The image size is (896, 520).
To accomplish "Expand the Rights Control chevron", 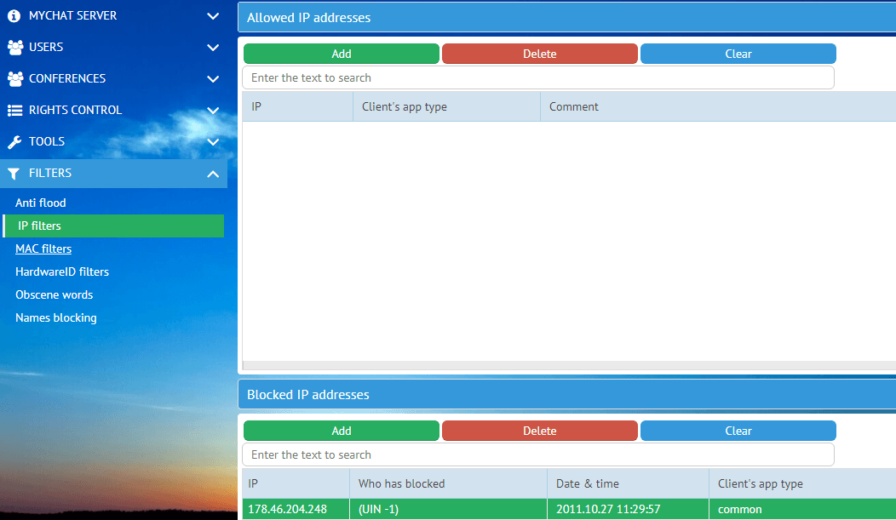I will click(213, 110).
